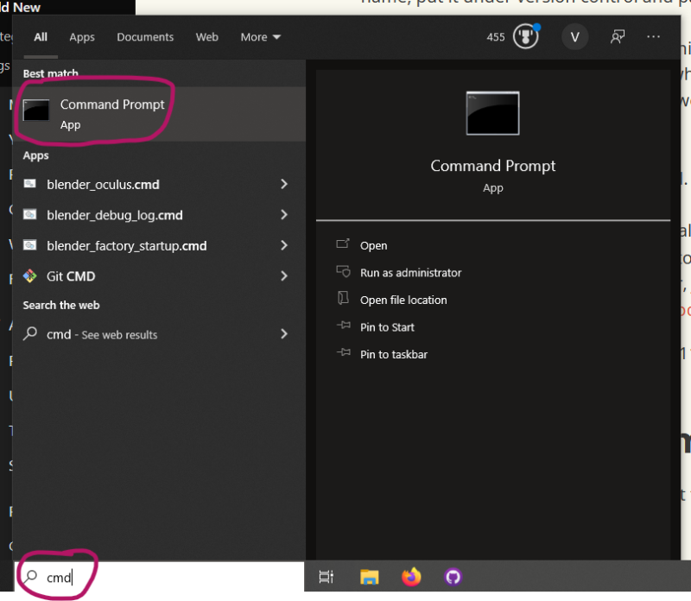The width and height of the screenshot is (691, 601).
Task: Click the web search magnifier icon beside cmd
Action: click(x=30, y=333)
